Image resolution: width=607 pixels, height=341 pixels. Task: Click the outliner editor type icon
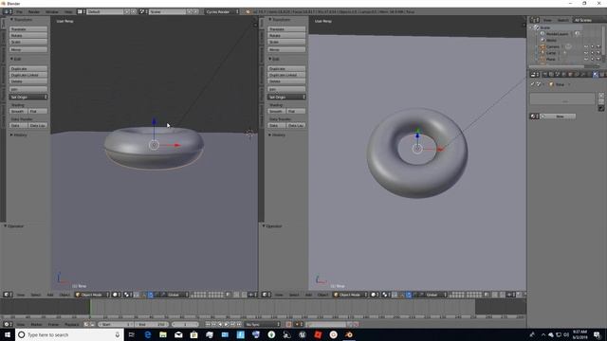click(535, 20)
